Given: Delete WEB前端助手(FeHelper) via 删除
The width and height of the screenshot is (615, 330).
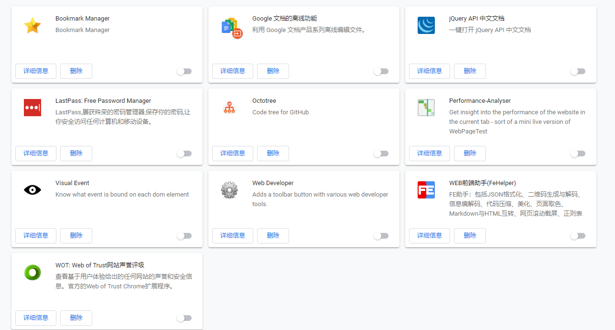Looking at the screenshot, I should coord(470,236).
